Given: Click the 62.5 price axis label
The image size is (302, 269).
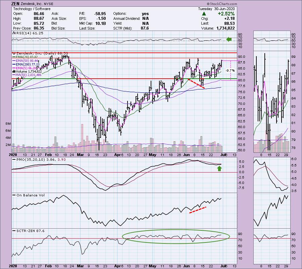Looking at the screenshot, I should pyautogui.click(x=242, y=121).
